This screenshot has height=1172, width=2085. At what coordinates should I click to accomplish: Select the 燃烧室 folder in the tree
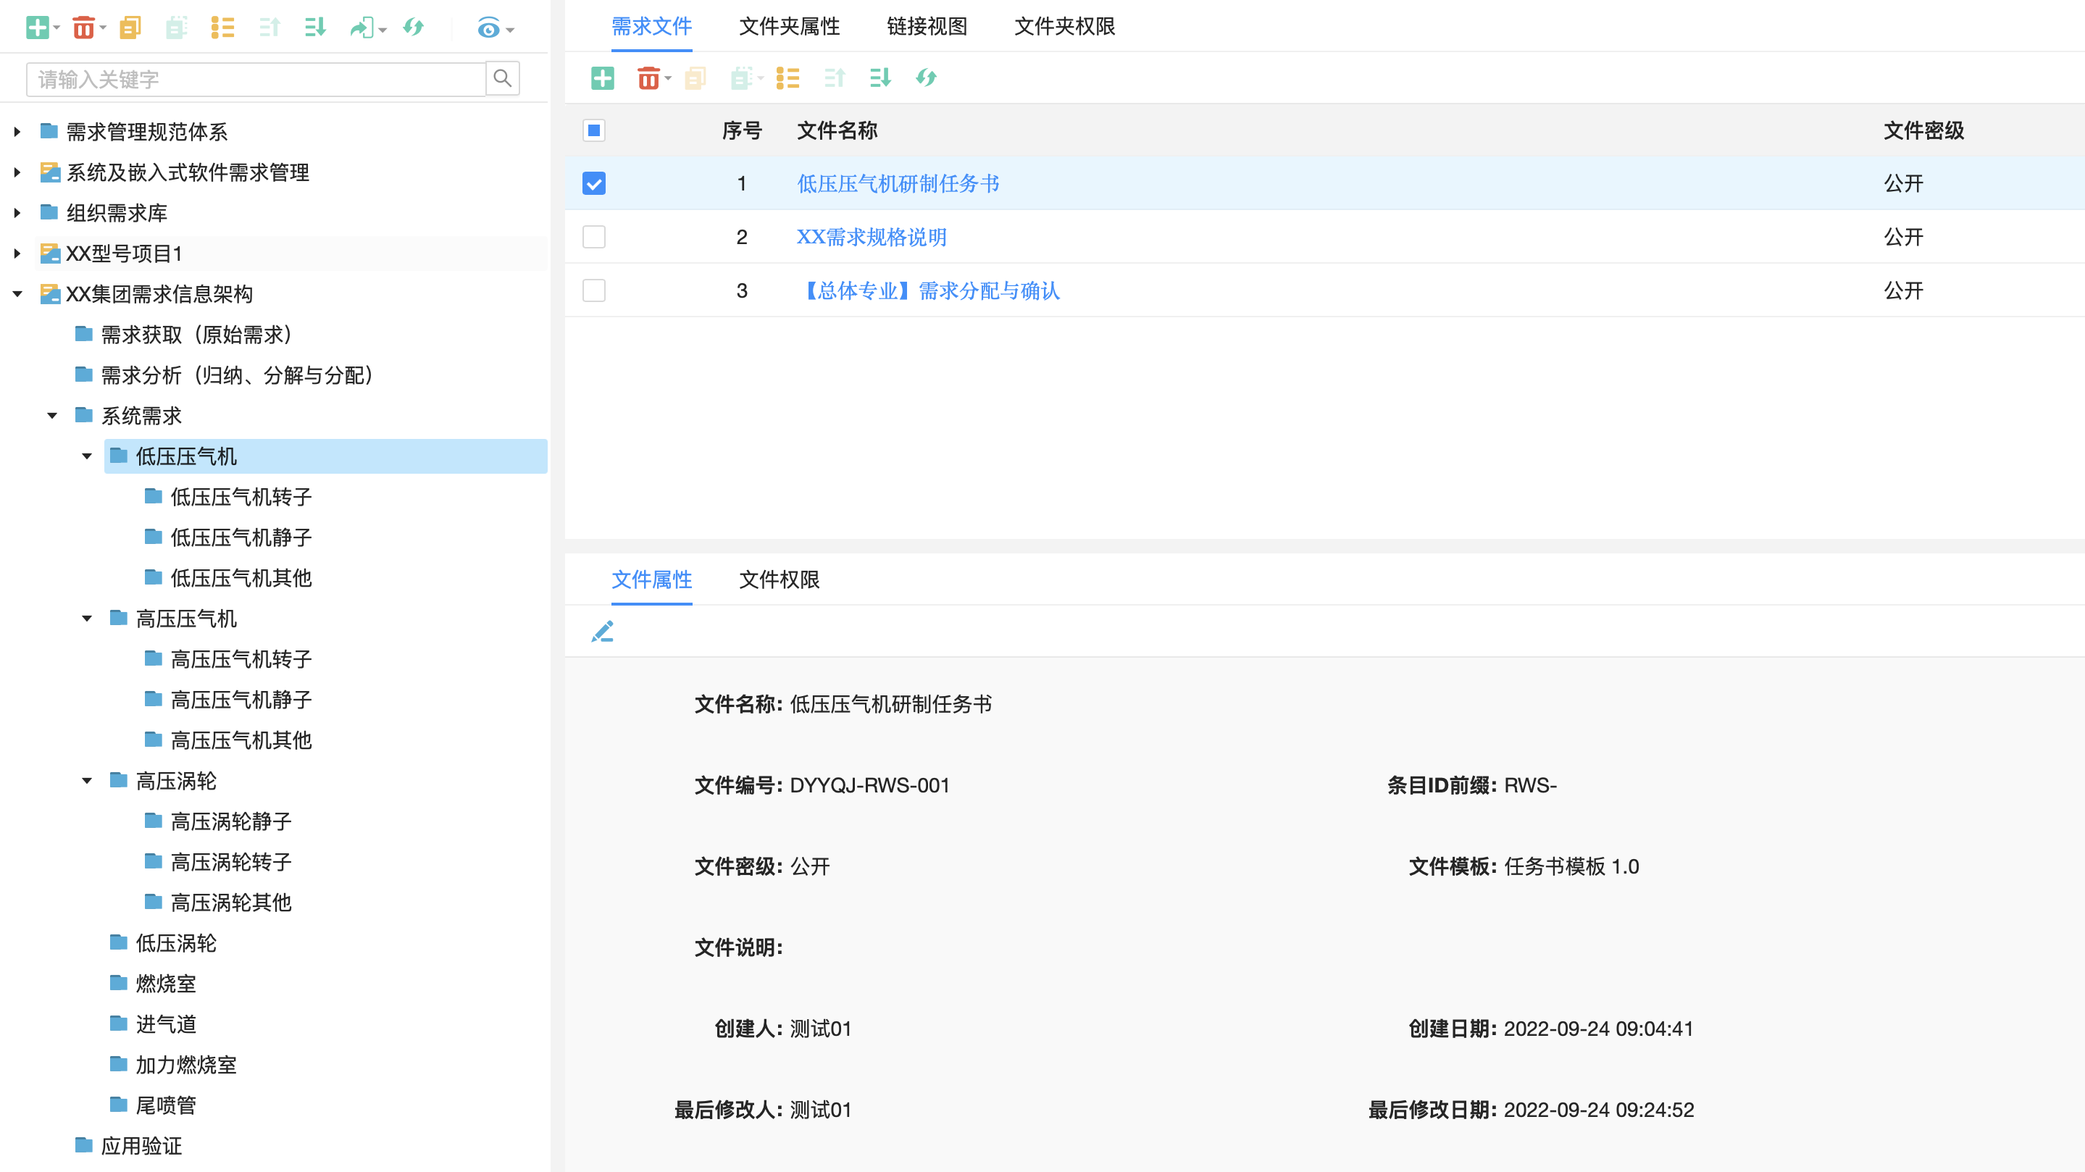click(166, 984)
